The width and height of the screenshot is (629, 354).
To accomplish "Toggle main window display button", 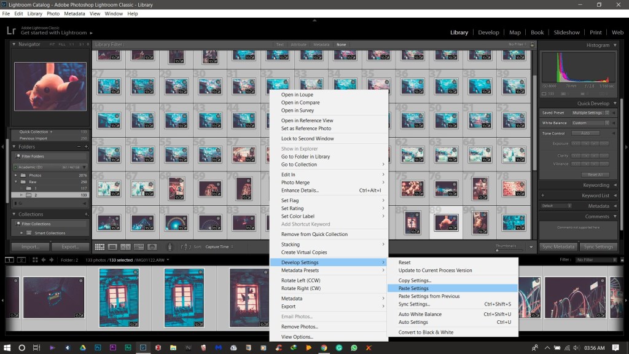I will tap(9, 260).
